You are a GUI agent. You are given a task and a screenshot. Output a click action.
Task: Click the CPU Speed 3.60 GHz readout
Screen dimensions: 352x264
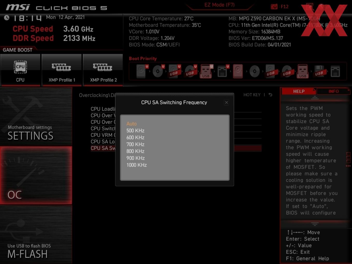click(53, 29)
